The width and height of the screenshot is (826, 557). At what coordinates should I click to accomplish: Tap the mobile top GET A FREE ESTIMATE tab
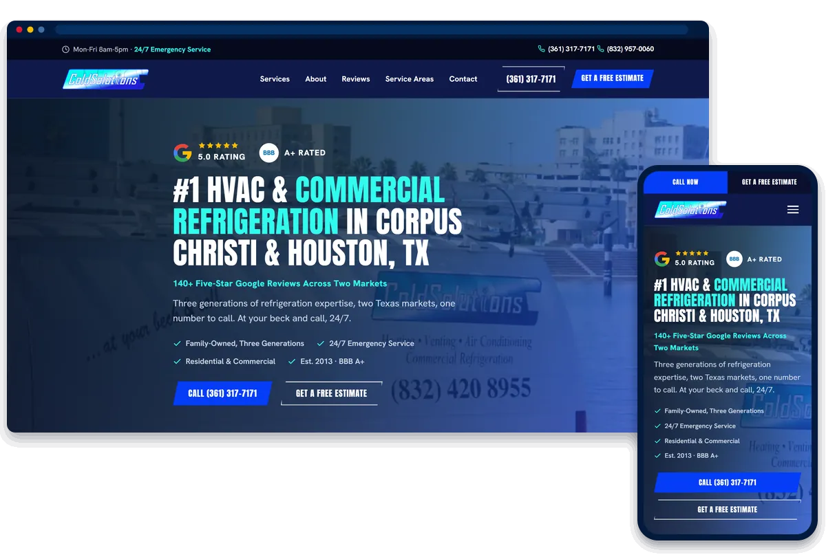point(770,182)
